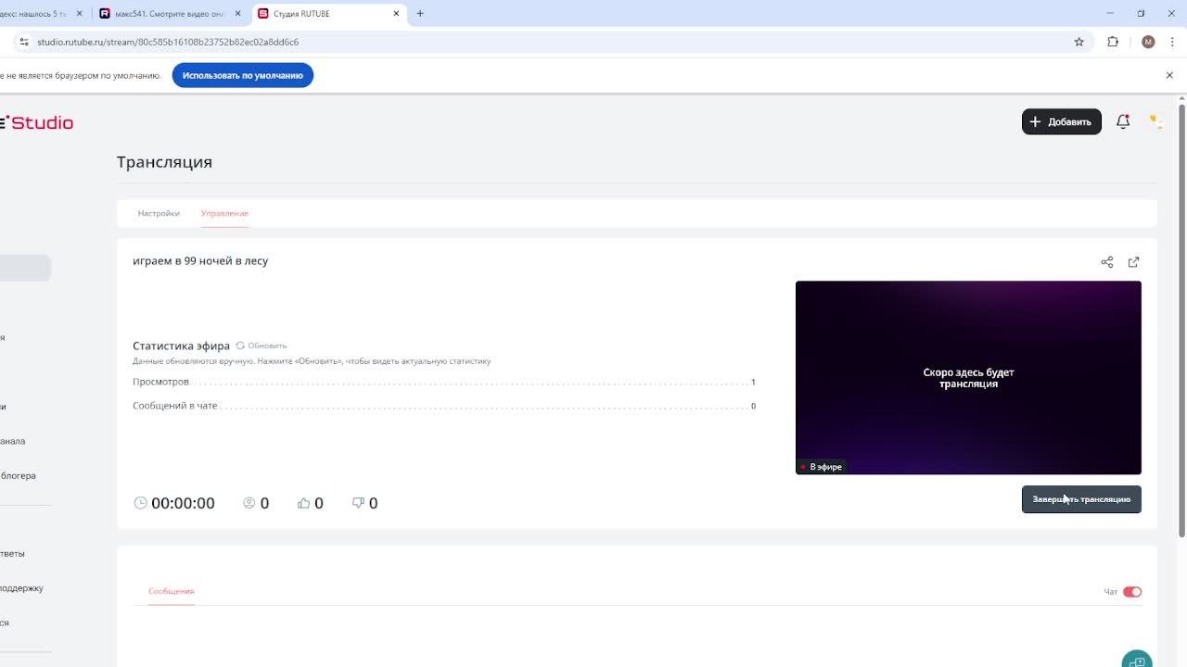Click the Использовать по умолчанию button
This screenshot has height=667, width=1187.
tap(243, 76)
